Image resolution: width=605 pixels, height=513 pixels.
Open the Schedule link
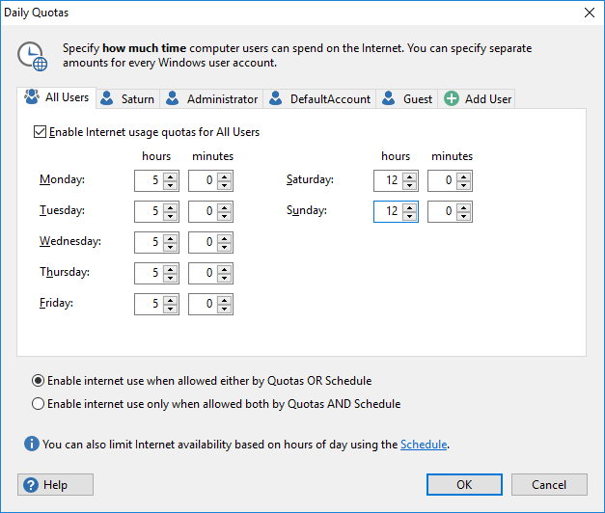[x=424, y=445]
